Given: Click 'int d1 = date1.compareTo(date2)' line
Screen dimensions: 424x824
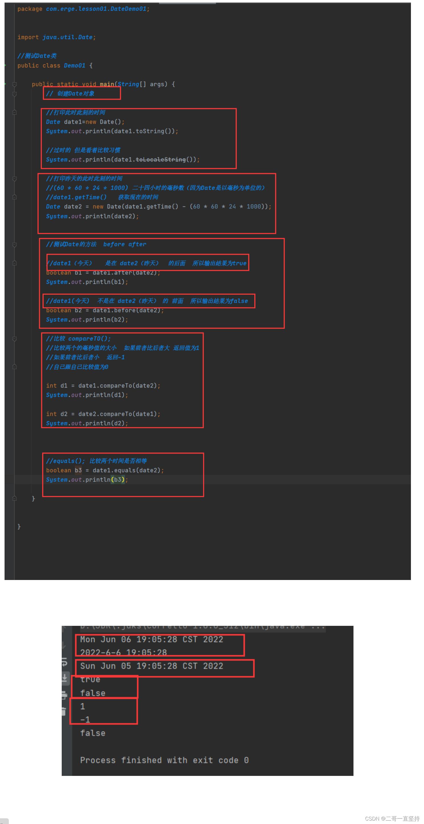Looking at the screenshot, I should click(103, 386).
